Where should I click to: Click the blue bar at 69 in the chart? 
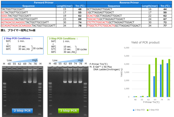(x=154, y=87)
